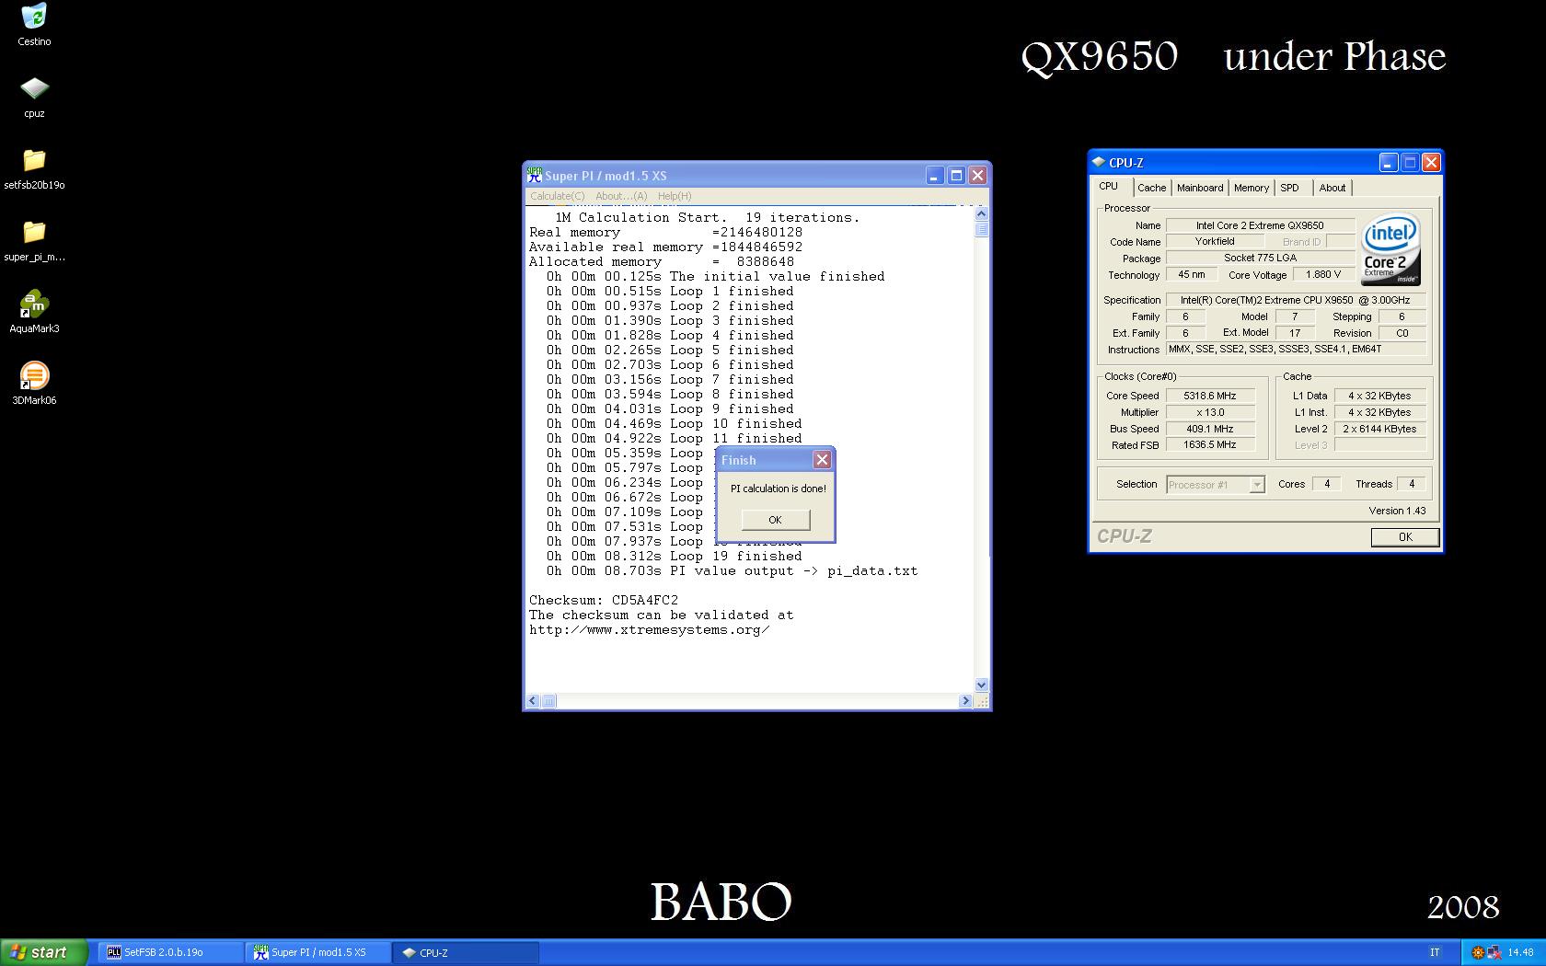The image size is (1546, 966).
Task: Click the IT language indicator in the tray
Action: pyautogui.click(x=1435, y=952)
